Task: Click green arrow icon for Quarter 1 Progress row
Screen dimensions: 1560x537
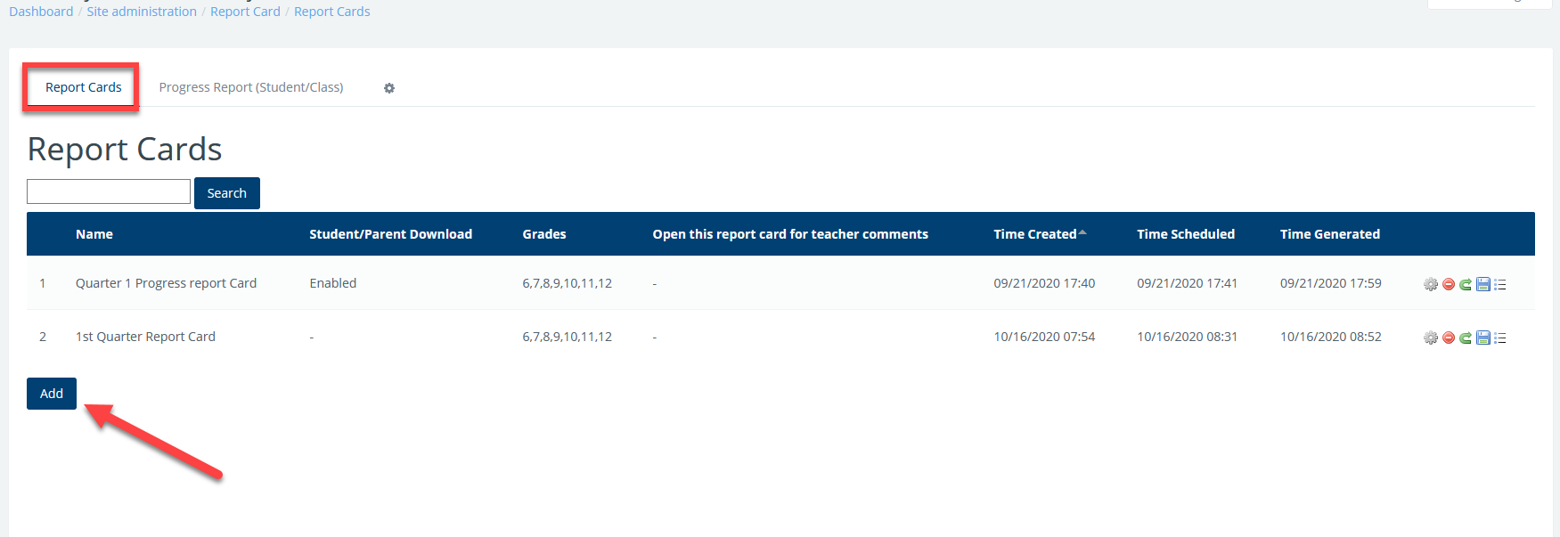Action: click(1466, 284)
